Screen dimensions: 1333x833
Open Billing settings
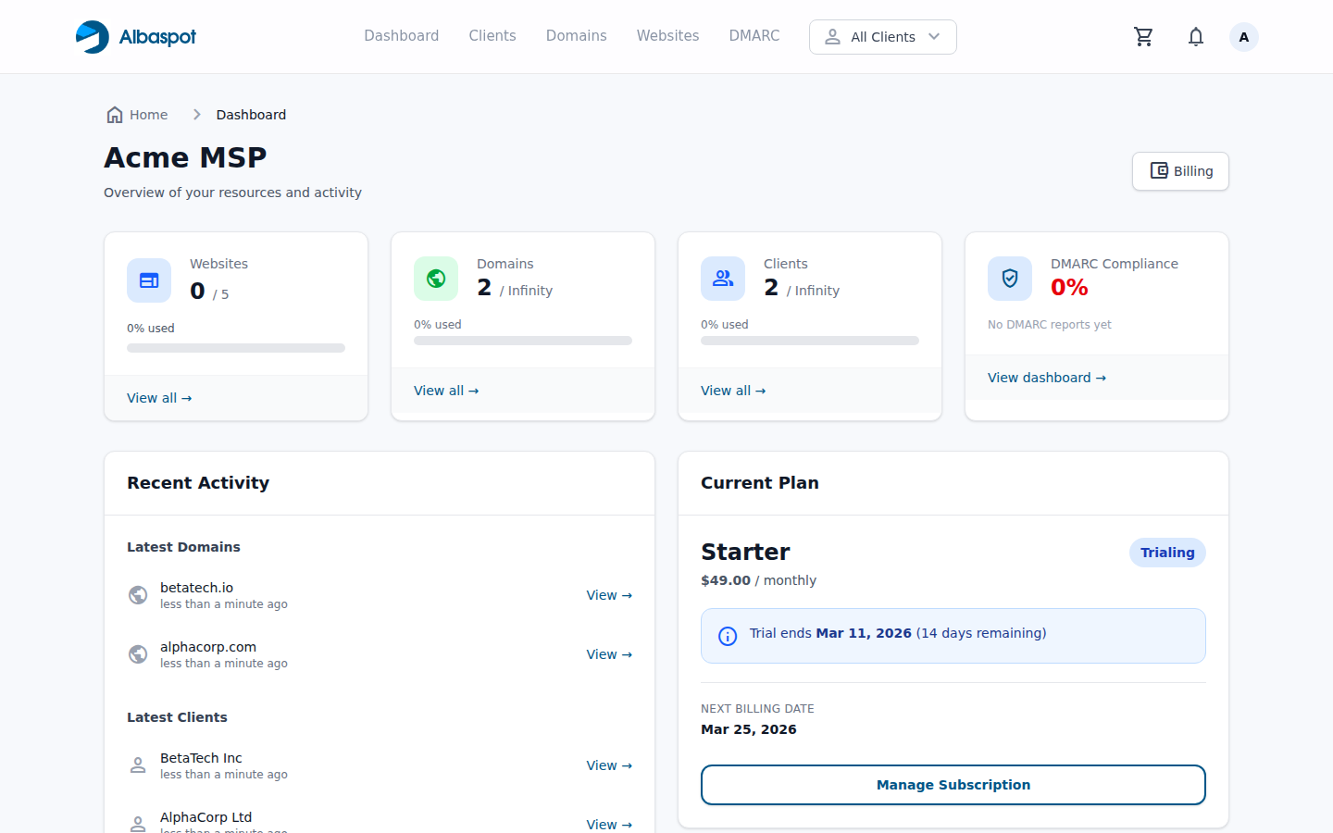(1180, 171)
